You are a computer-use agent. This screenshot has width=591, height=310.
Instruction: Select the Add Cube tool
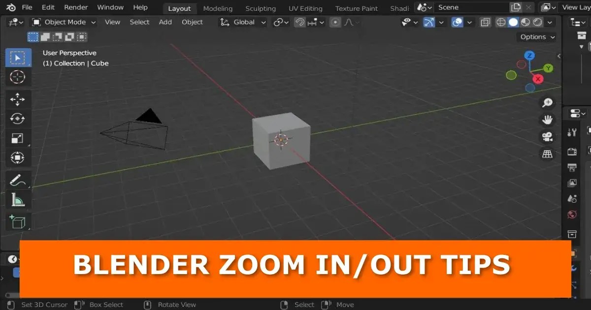point(18,221)
